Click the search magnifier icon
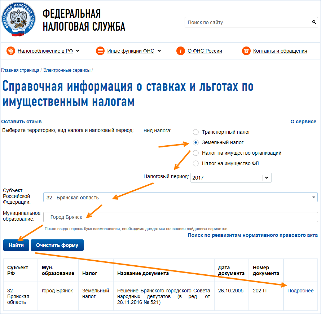Screen dimensions: 321x314 pos(314,22)
